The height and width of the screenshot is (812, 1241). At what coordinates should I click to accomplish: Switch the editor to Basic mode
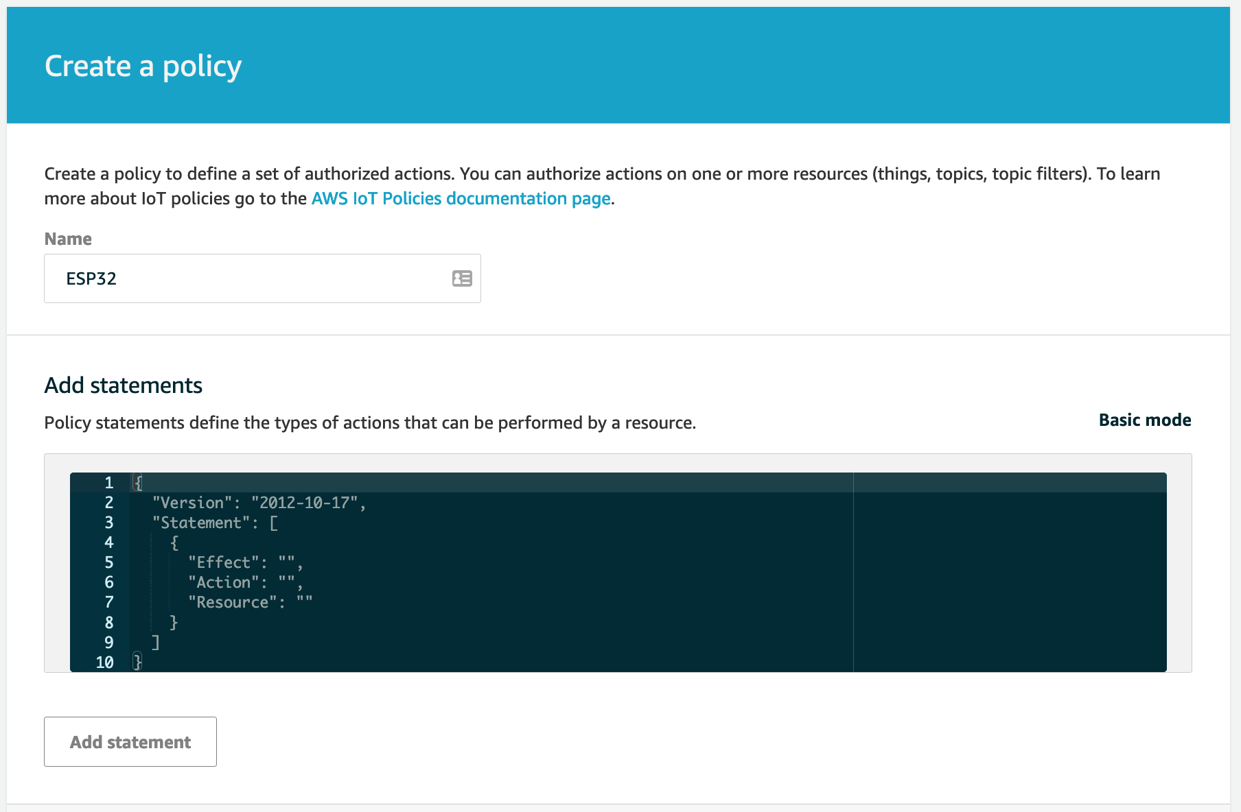click(1144, 420)
